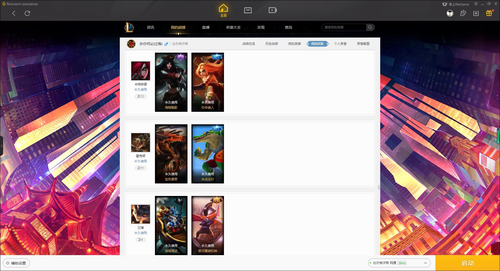This screenshot has height=271, width=500.
Task: Open the 夺命美人 skin card
Action: 208,82
